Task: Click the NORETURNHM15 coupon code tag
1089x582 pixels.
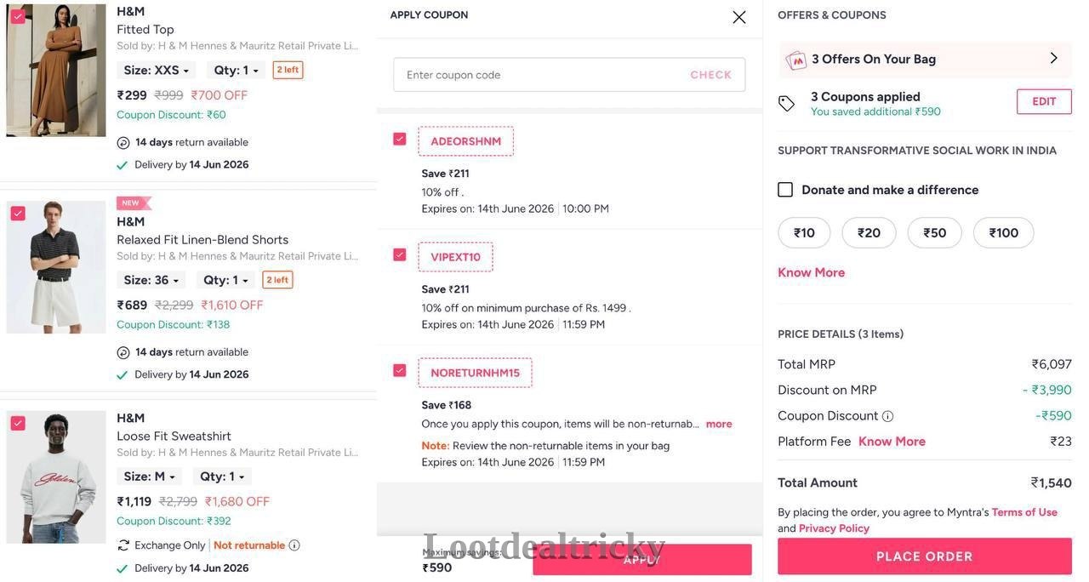Action: [476, 373]
